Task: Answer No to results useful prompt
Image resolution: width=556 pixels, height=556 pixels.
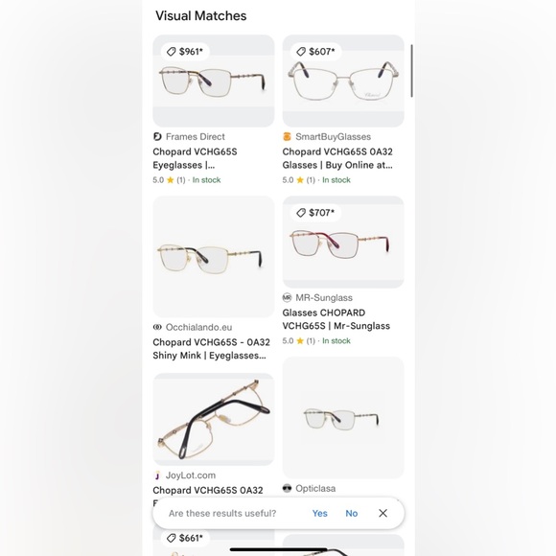Action: coord(352,513)
